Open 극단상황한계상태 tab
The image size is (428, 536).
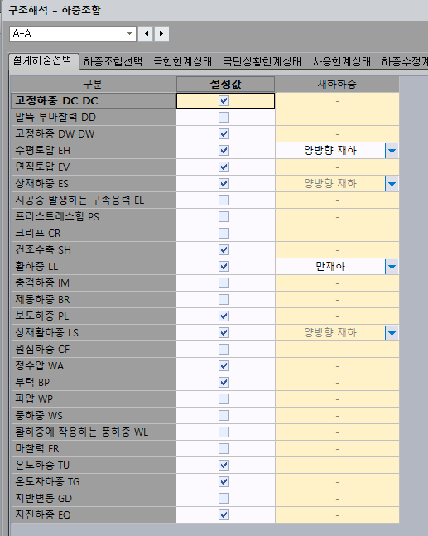click(x=262, y=61)
